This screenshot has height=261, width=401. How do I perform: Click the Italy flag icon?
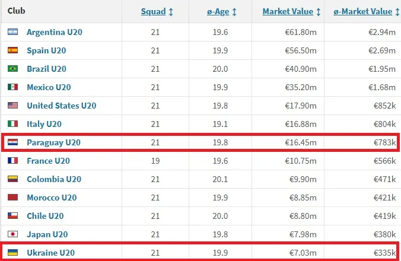(x=13, y=124)
